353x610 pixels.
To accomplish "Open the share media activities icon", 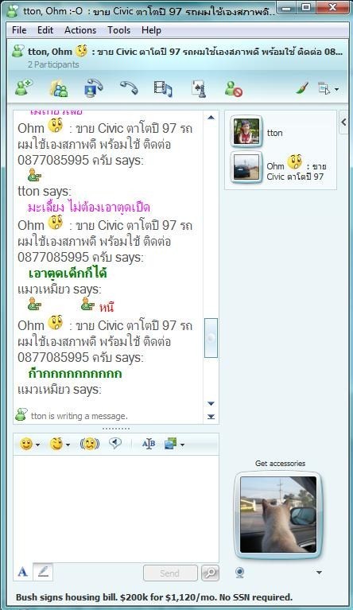I will (x=163, y=88).
